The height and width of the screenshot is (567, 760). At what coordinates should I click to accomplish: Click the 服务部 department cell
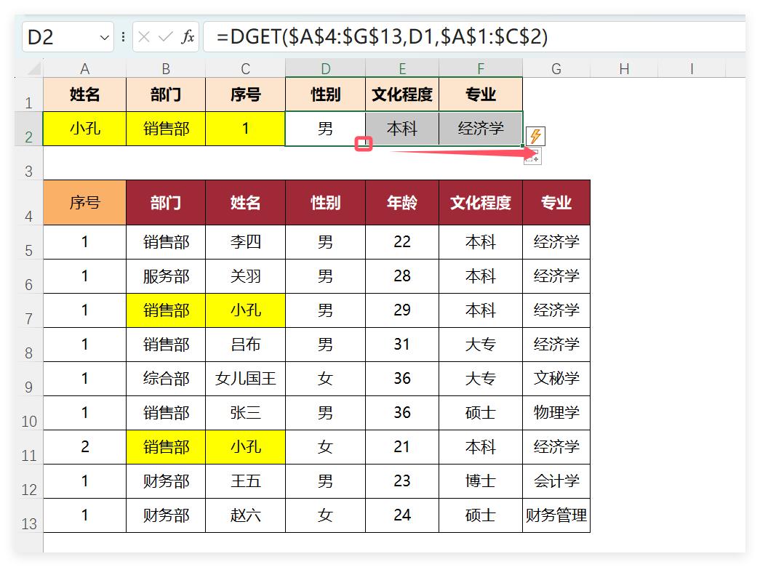(x=166, y=276)
